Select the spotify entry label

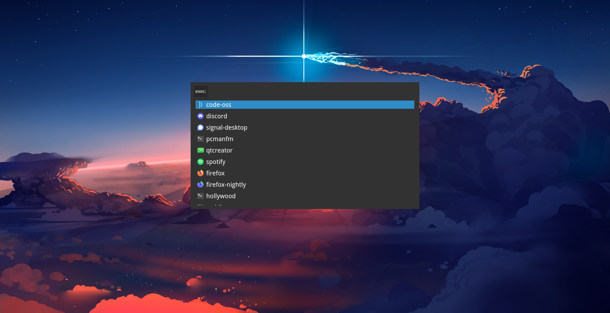pos(216,162)
